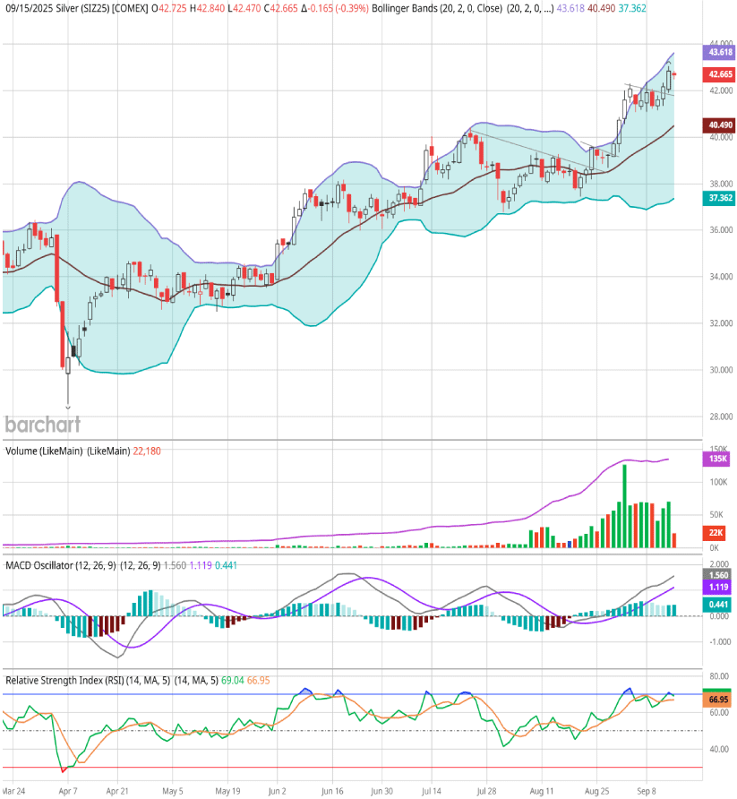Click the red 22K volume tag

coord(718,532)
